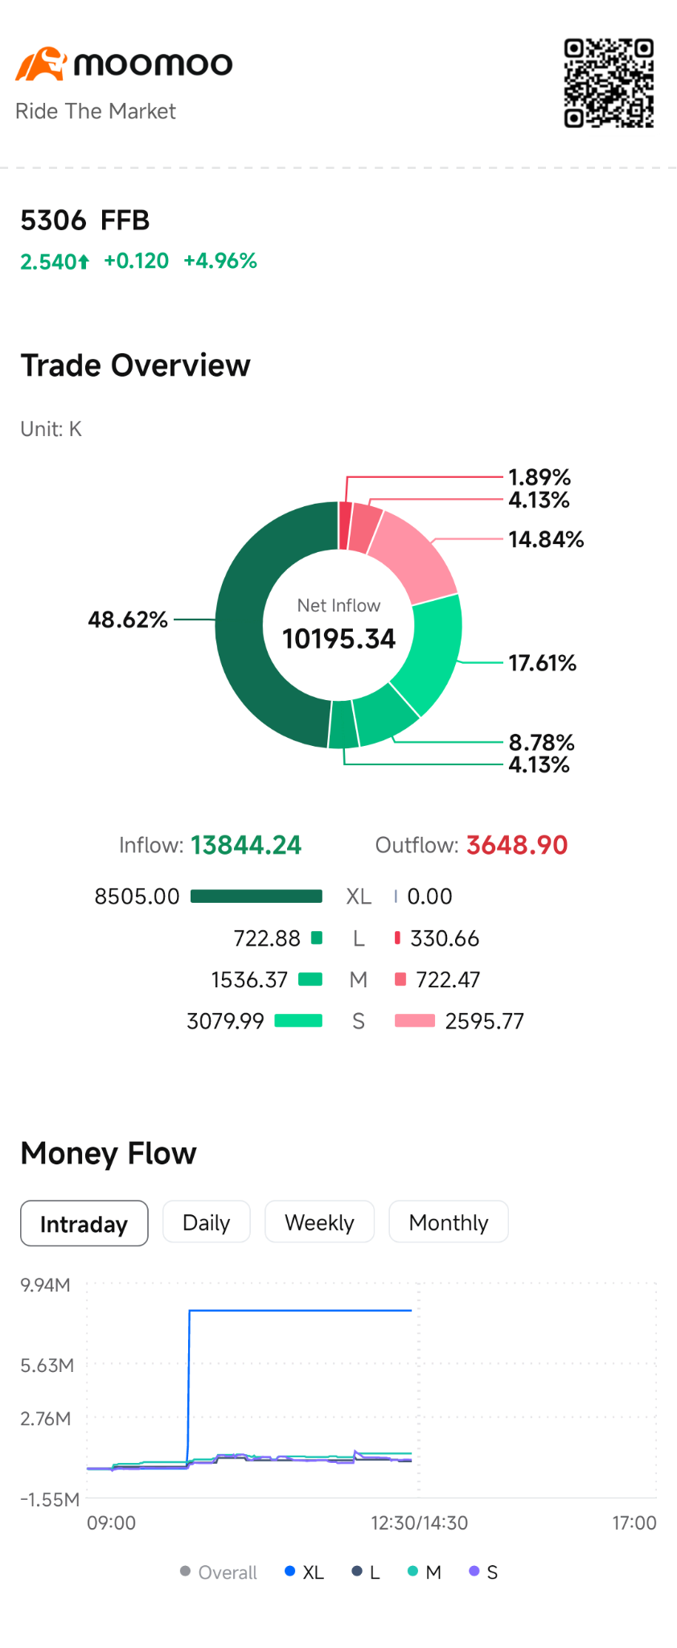Screen dimensions: 677x1648
Task: Select the Intraday tab
Action: click(x=84, y=1223)
